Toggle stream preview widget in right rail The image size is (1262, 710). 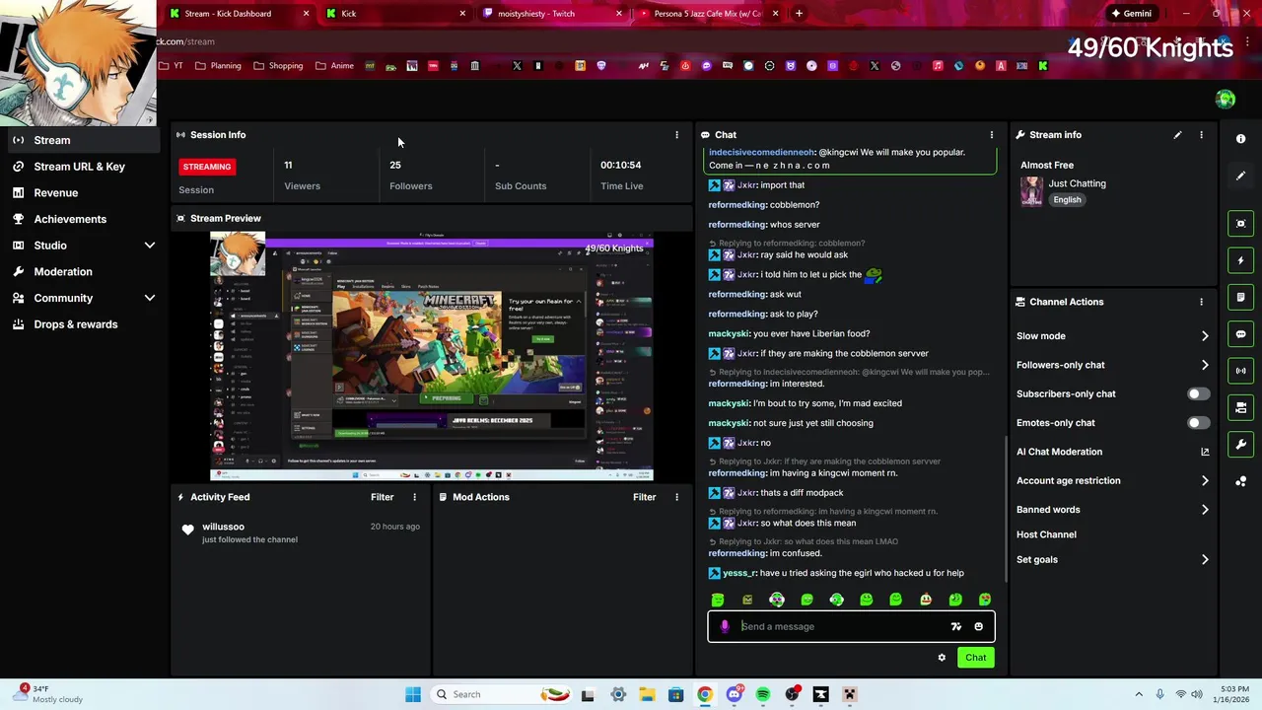[x=1241, y=224]
